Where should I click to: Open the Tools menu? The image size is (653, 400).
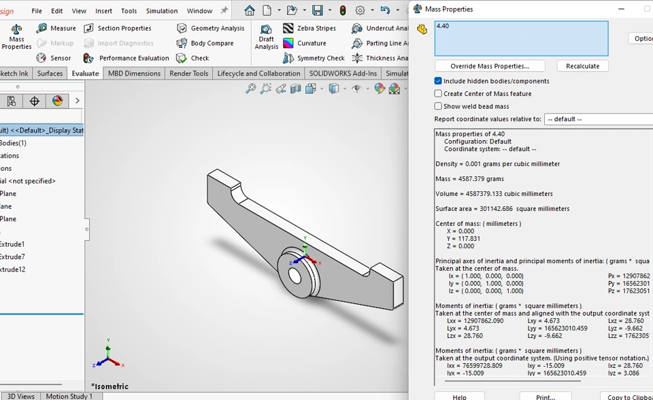coord(129,11)
